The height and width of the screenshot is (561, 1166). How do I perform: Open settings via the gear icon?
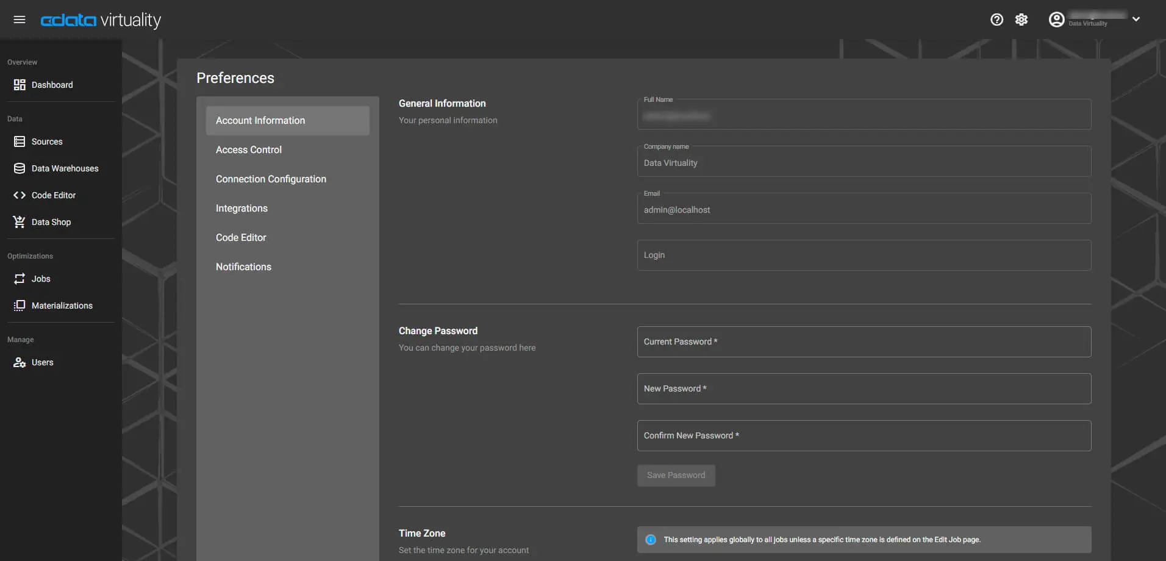1021,20
